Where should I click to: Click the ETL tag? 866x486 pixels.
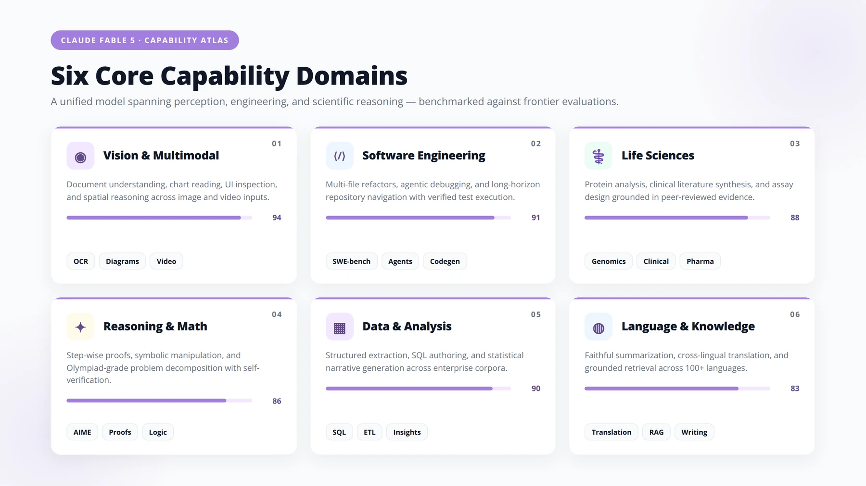coord(369,432)
